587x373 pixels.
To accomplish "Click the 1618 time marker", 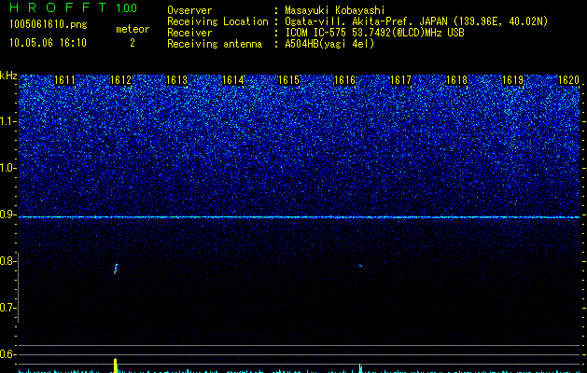I will pyautogui.click(x=457, y=80).
